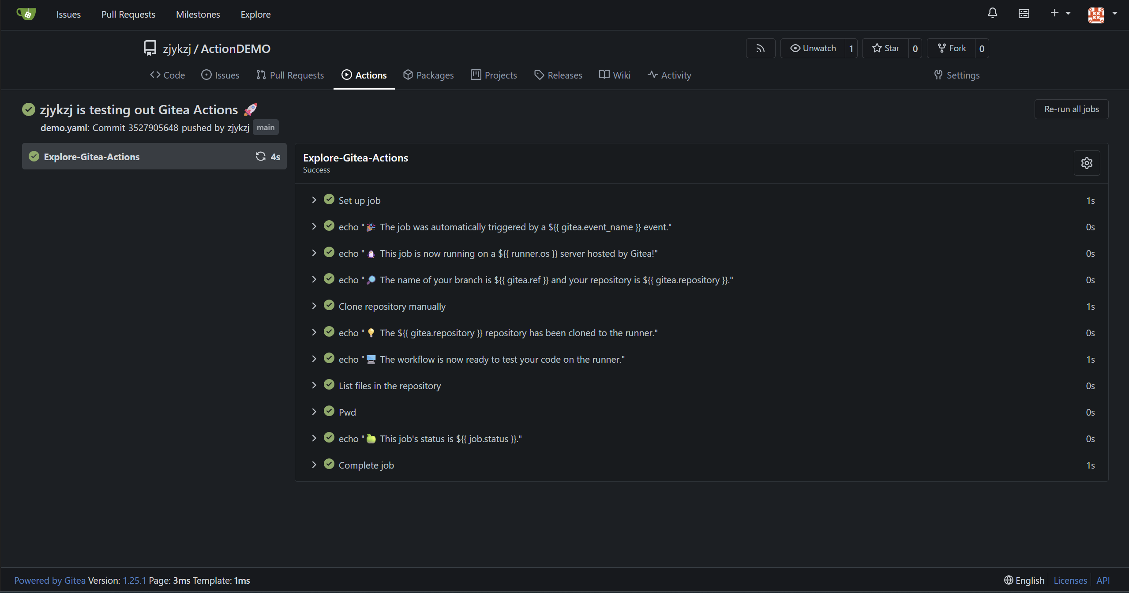
Task: Click the repository icon beside zjykzj
Action: (x=150, y=48)
